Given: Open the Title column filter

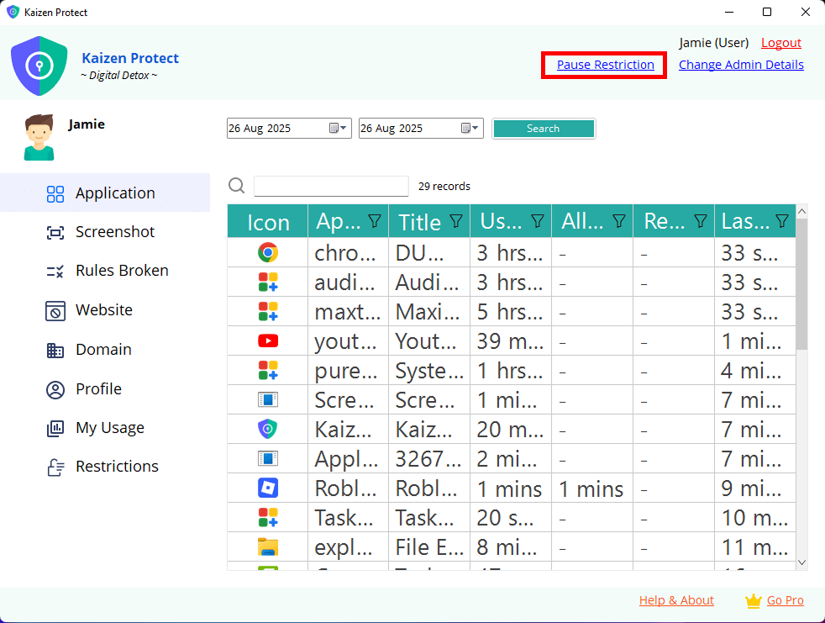Looking at the screenshot, I should (x=456, y=221).
